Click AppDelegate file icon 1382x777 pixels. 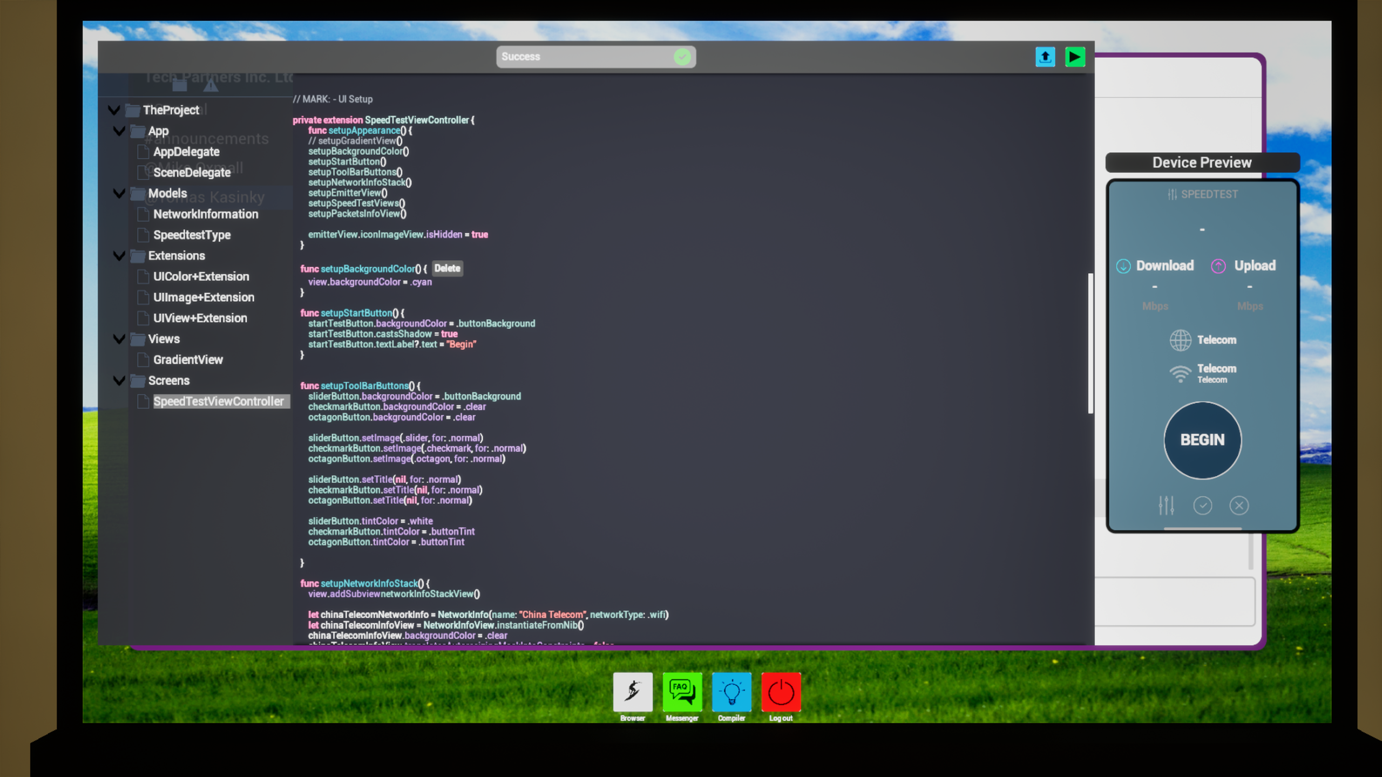(x=143, y=152)
